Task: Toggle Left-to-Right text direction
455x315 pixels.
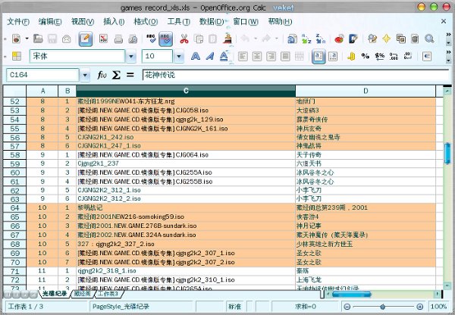Action: [x=318, y=56]
